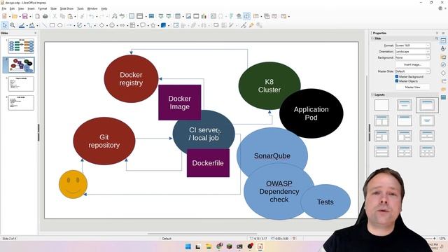Open the Insert menu

click(31, 9)
